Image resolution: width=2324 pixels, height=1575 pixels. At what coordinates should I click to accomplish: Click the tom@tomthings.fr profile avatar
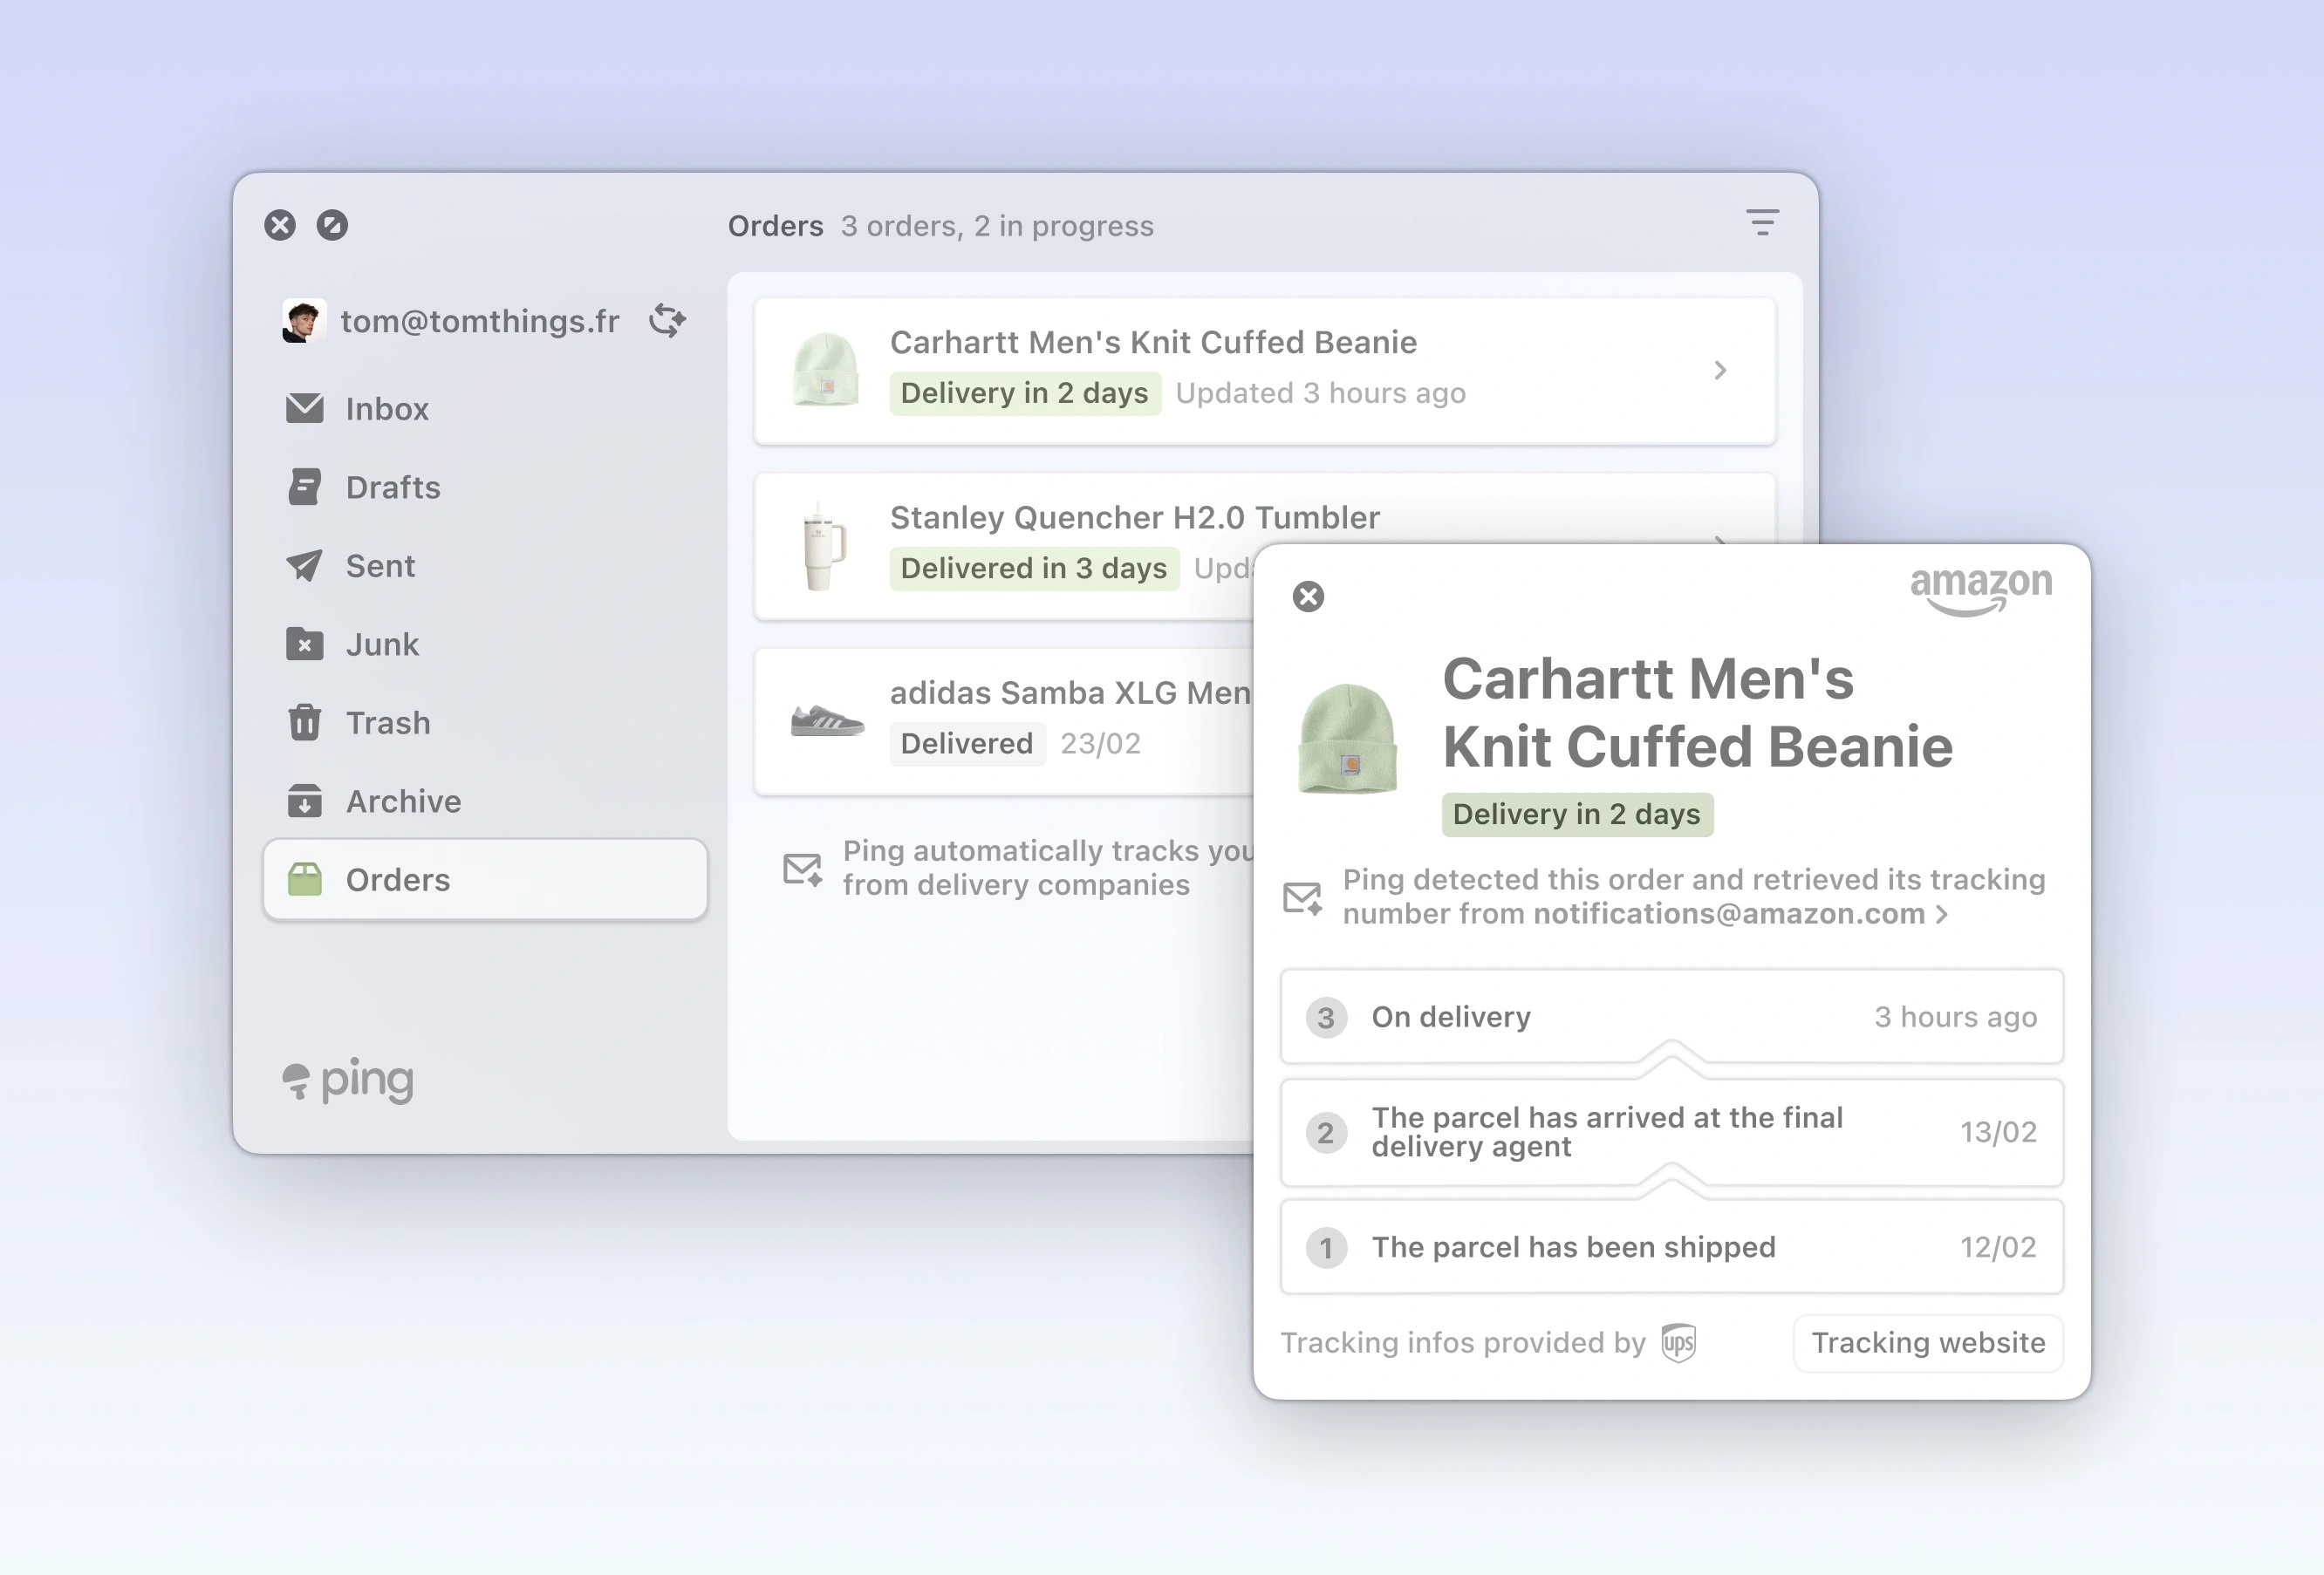(x=304, y=320)
